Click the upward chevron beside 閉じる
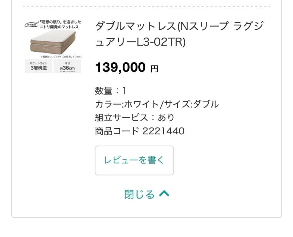 (164, 193)
